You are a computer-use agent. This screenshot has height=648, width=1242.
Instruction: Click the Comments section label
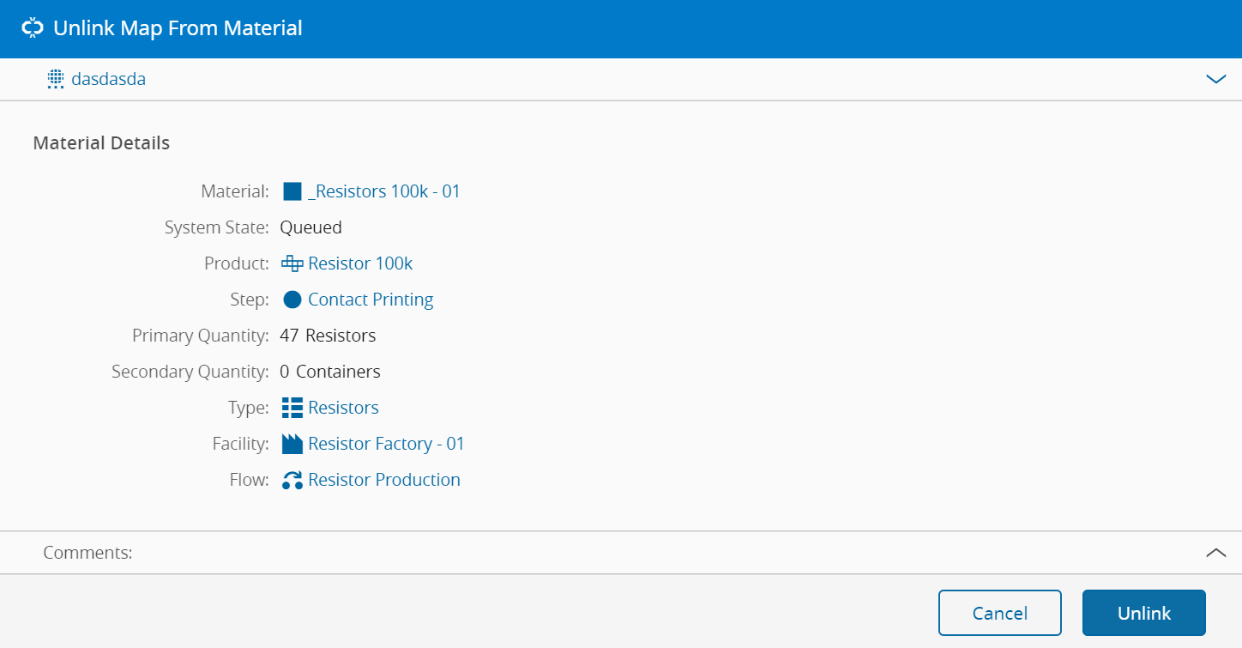[x=87, y=553]
